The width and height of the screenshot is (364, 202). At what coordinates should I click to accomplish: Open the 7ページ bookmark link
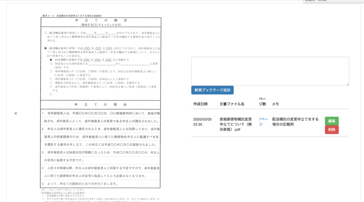coord(263,121)
